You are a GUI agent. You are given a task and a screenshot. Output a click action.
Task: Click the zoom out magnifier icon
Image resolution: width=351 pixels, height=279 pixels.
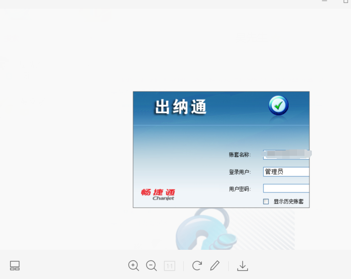(x=151, y=266)
